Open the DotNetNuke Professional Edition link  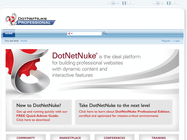[143, 111]
